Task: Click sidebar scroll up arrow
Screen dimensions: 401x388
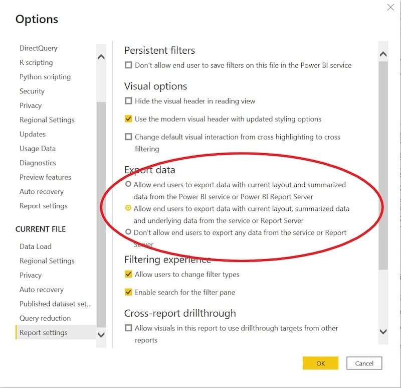Action: (x=101, y=57)
